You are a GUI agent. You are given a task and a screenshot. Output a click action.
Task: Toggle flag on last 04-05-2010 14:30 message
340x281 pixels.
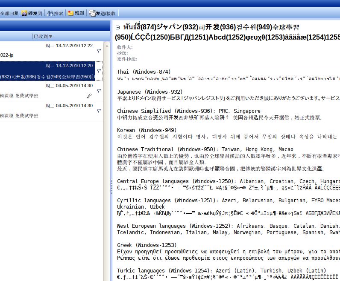(99, 111)
